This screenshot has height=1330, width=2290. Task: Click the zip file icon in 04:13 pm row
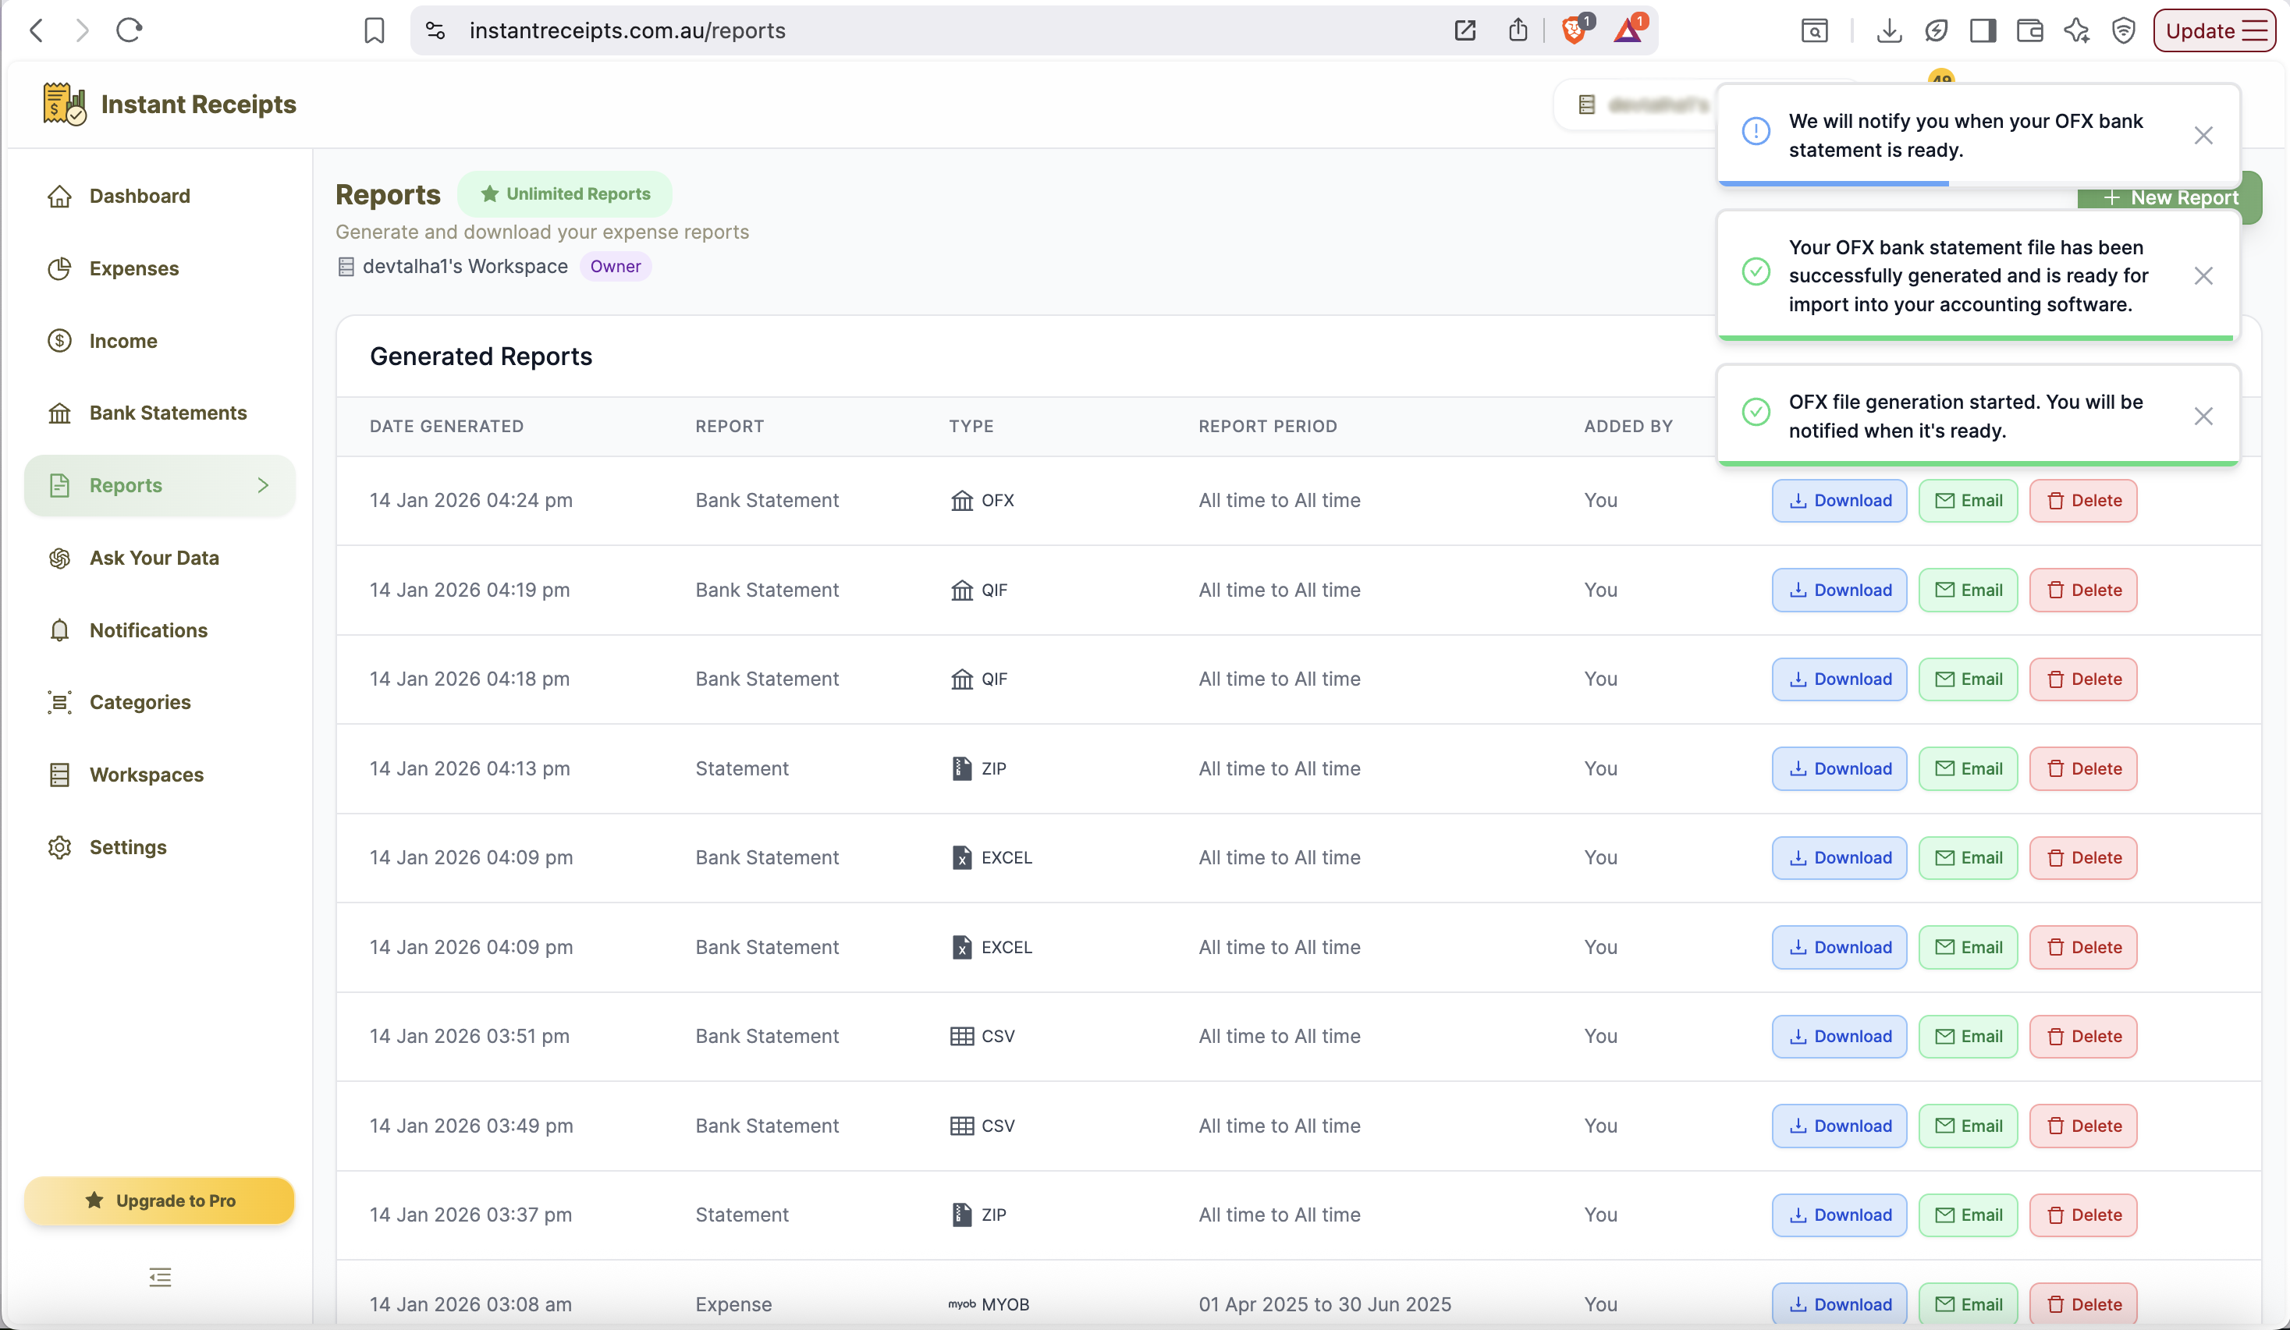pyautogui.click(x=961, y=768)
